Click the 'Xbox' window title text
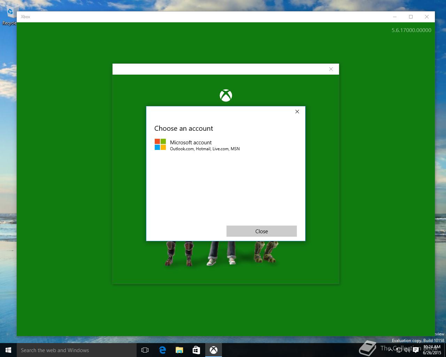The height and width of the screenshot is (357, 446). click(25, 17)
